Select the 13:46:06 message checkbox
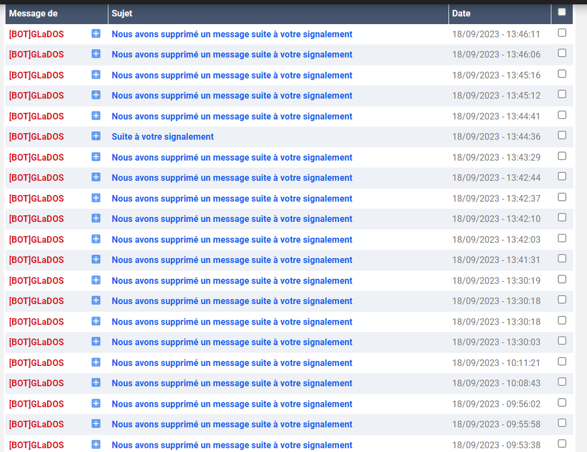Viewport: 587px width, 452px height. click(x=562, y=53)
